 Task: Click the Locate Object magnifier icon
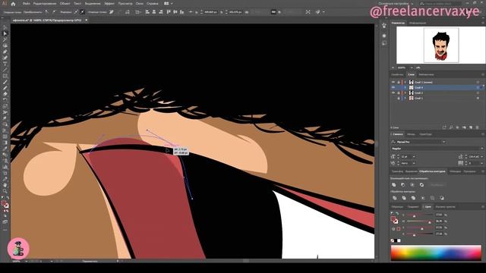[451, 127]
